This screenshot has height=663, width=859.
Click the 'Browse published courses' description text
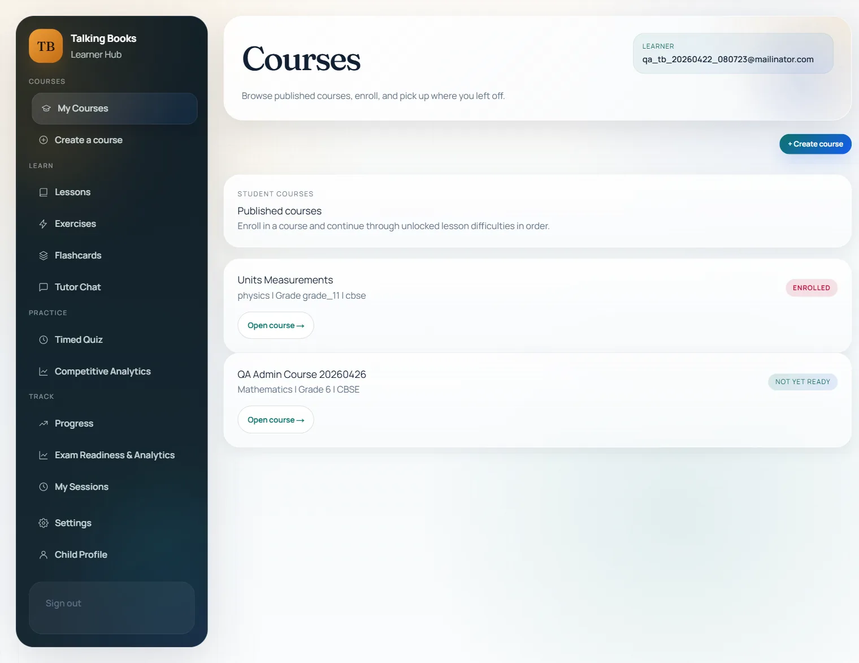pyautogui.click(x=373, y=96)
